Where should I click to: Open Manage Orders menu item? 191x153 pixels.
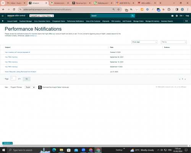coord(138,21)
